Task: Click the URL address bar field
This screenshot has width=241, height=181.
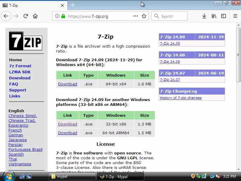Action: 100,16
